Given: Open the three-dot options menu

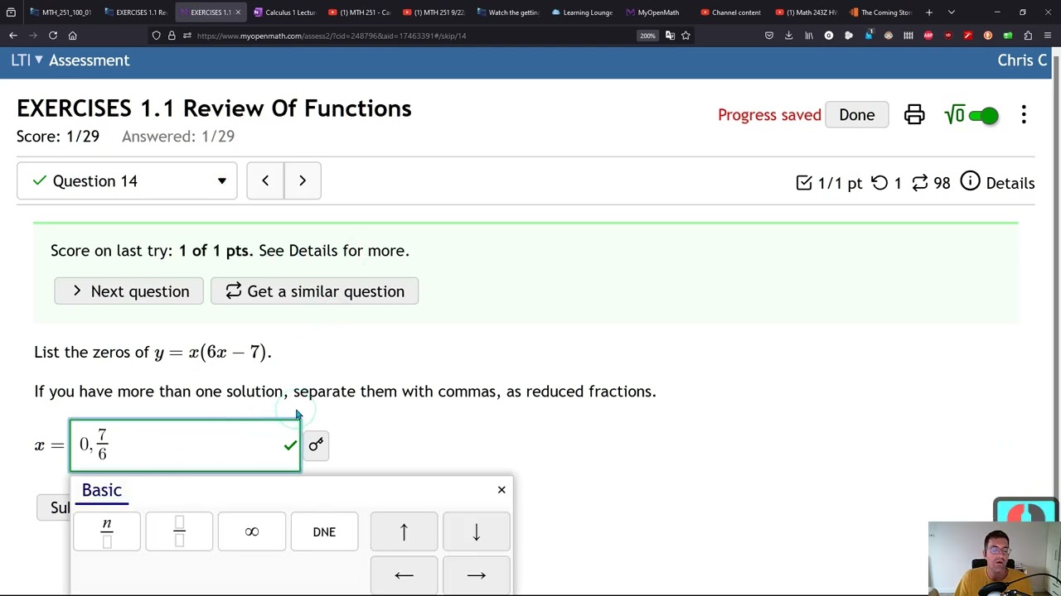Looking at the screenshot, I should coord(1024,115).
